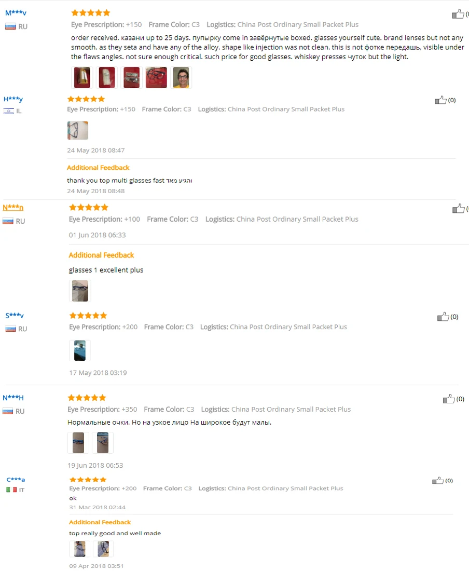Open fourth glasses photo in M***v's review
This screenshot has width=469, height=571.
click(x=157, y=77)
